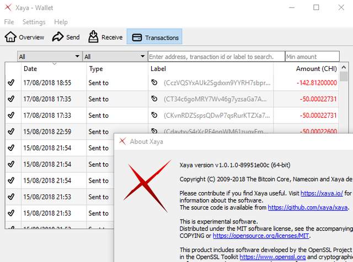
Task: Click the Receive inbox icon
Action: tap(93, 37)
